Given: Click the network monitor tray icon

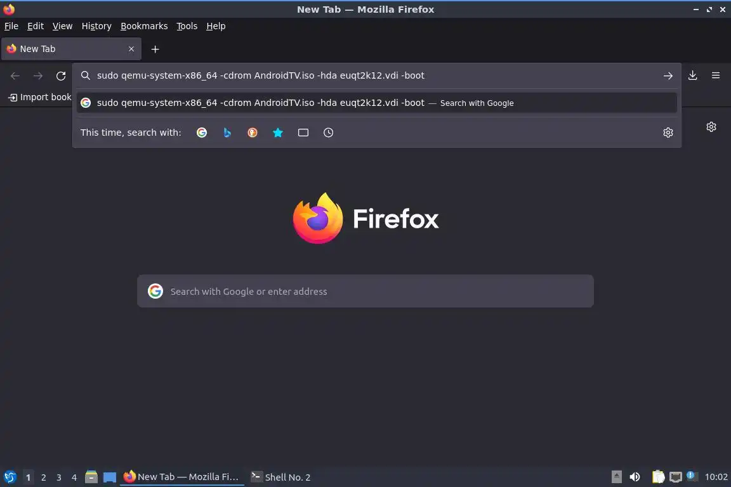Looking at the screenshot, I should coord(676,477).
